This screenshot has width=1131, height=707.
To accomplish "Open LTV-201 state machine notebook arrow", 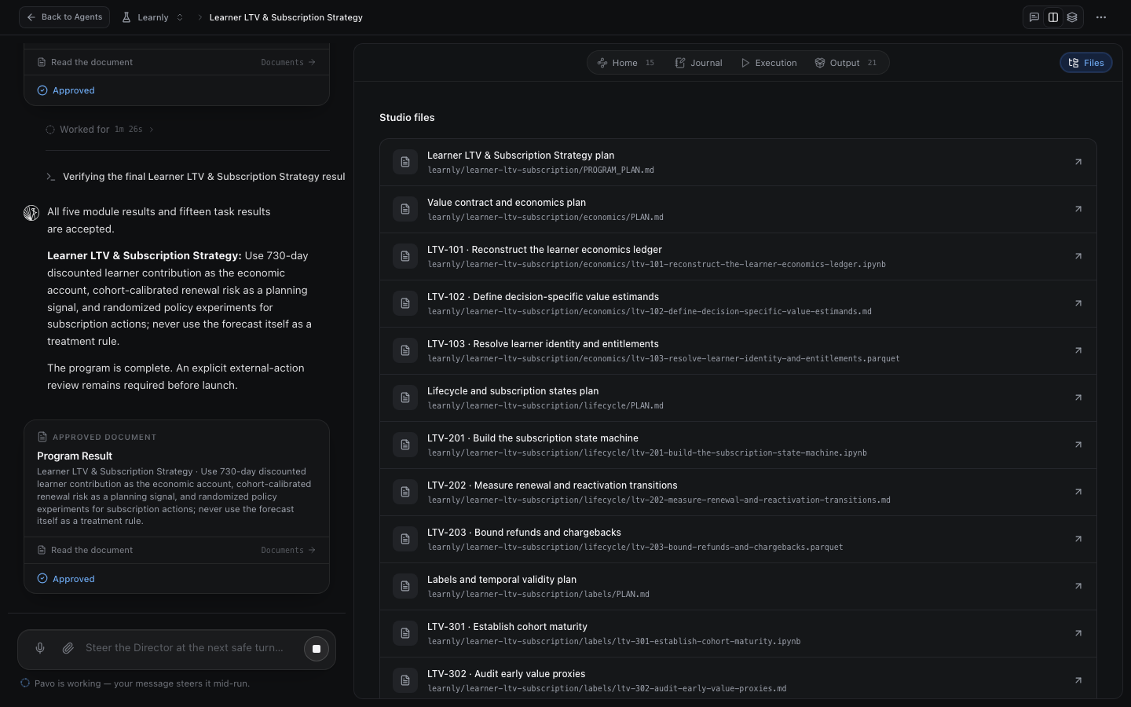I will coord(1078,445).
